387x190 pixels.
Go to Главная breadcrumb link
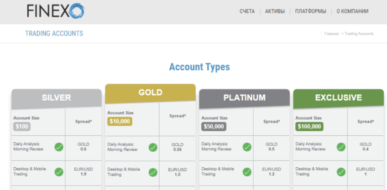(x=331, y=34)
